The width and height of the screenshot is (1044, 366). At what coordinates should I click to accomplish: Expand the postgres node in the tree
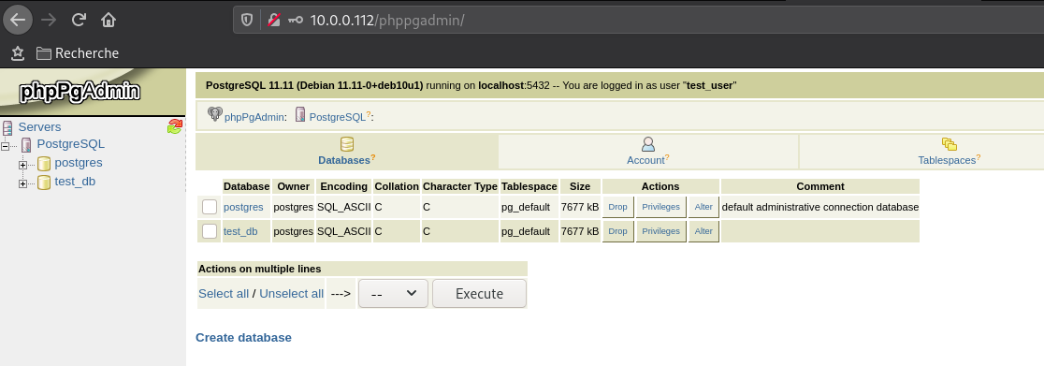coord(22,165)
